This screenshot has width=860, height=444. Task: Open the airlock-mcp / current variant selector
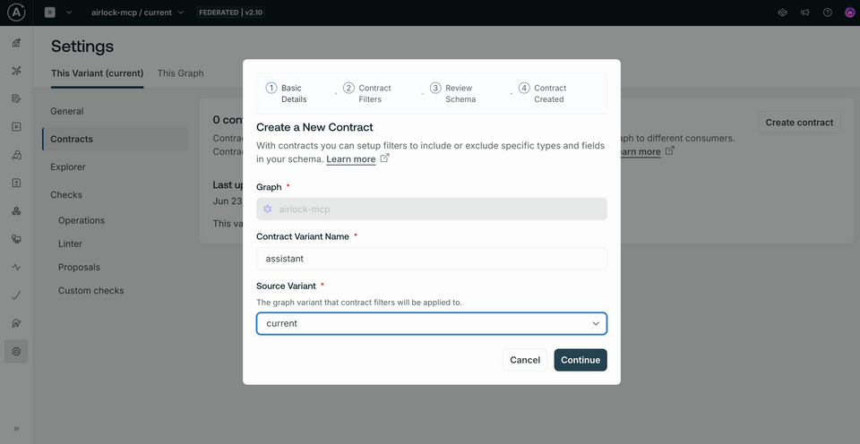tap(137, 13)
